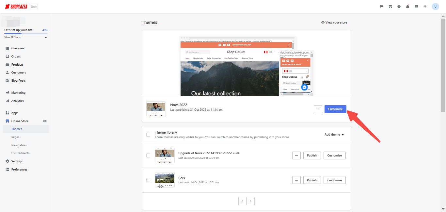Click the 40% setup progress text

coord(45,30)
